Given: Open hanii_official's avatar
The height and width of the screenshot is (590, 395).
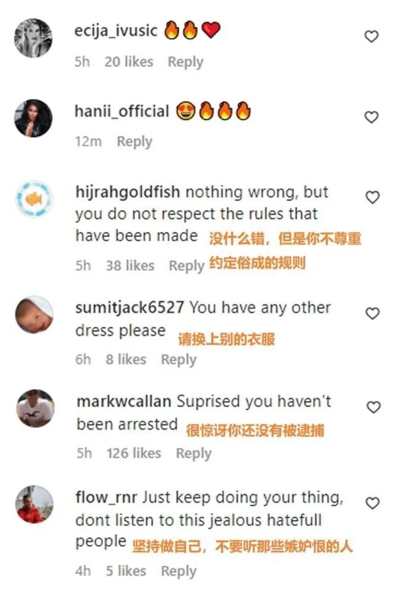Looking at the screenshot, I should coord(33,118).
